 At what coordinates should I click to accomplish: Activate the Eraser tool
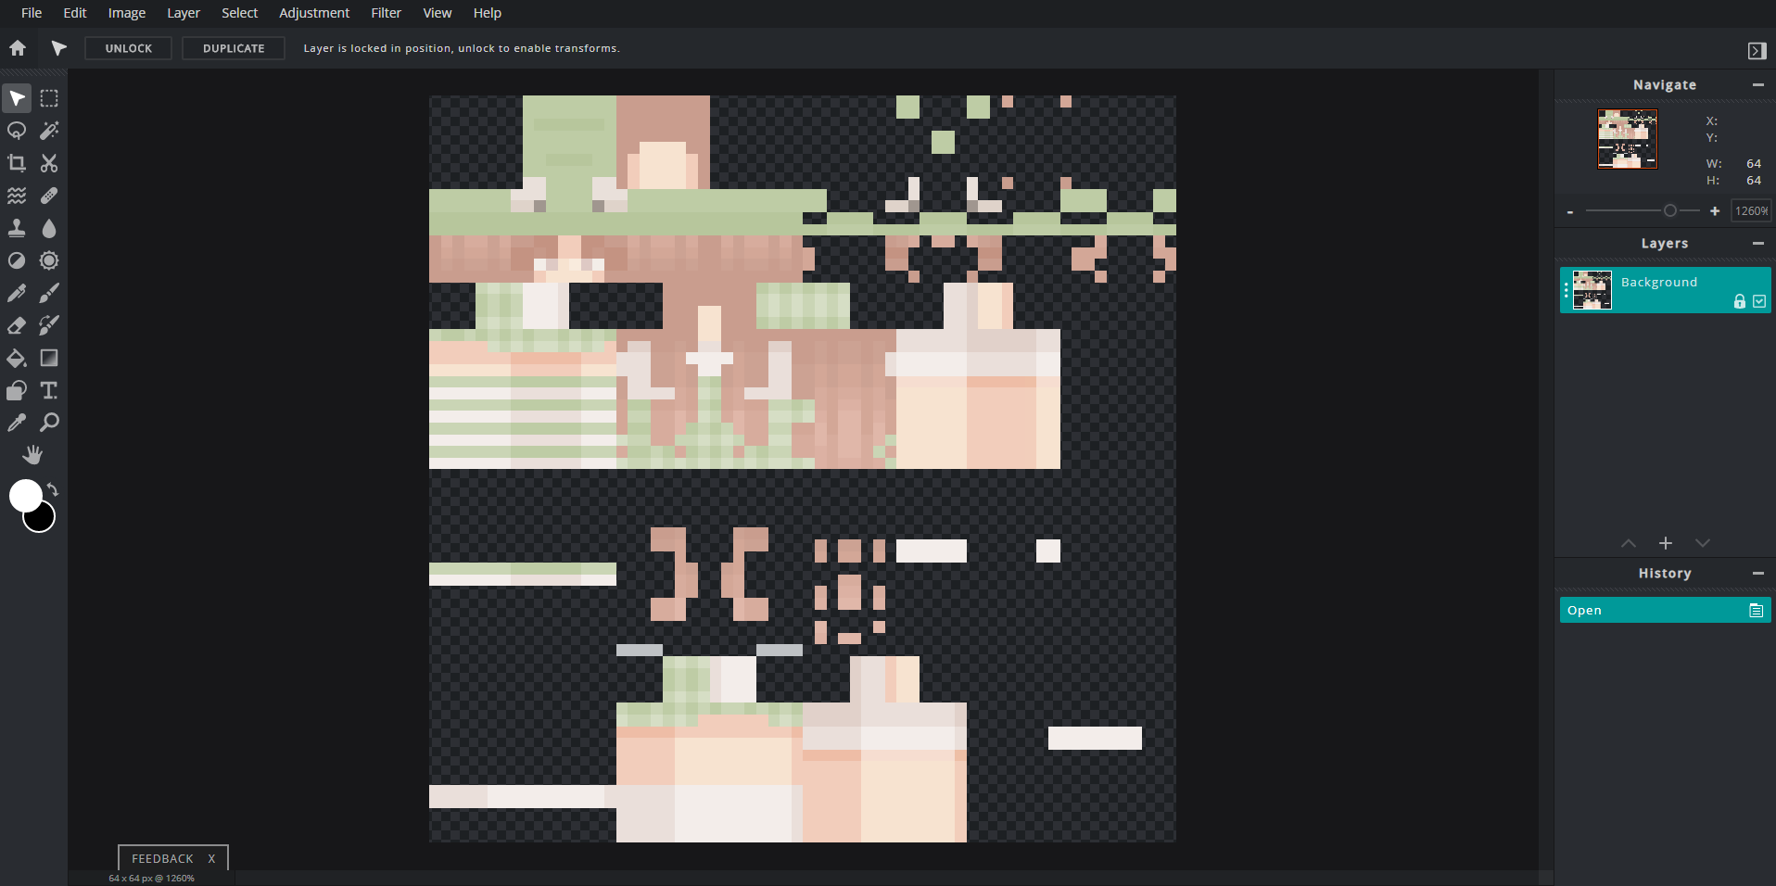tap(16, 325)
